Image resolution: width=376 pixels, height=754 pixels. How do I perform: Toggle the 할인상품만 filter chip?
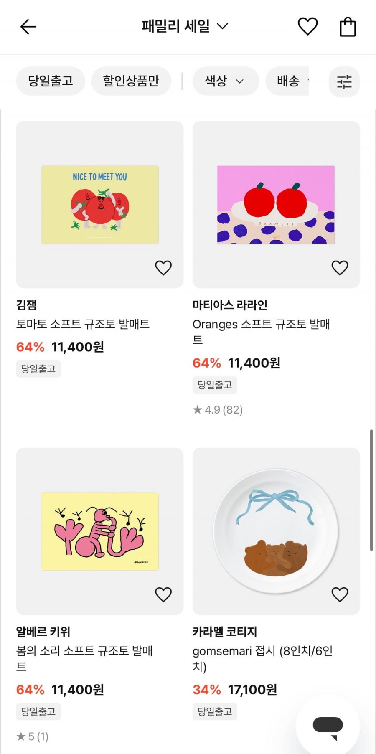tap(131, 81)
